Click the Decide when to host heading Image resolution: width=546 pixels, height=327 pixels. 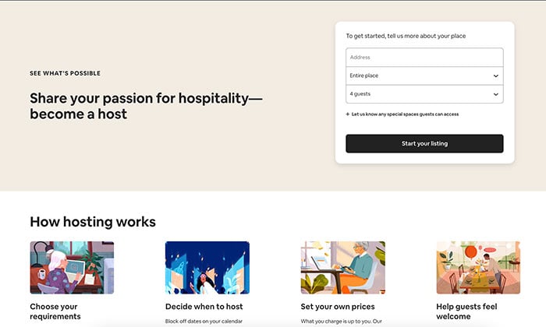(x=204, y=307)
